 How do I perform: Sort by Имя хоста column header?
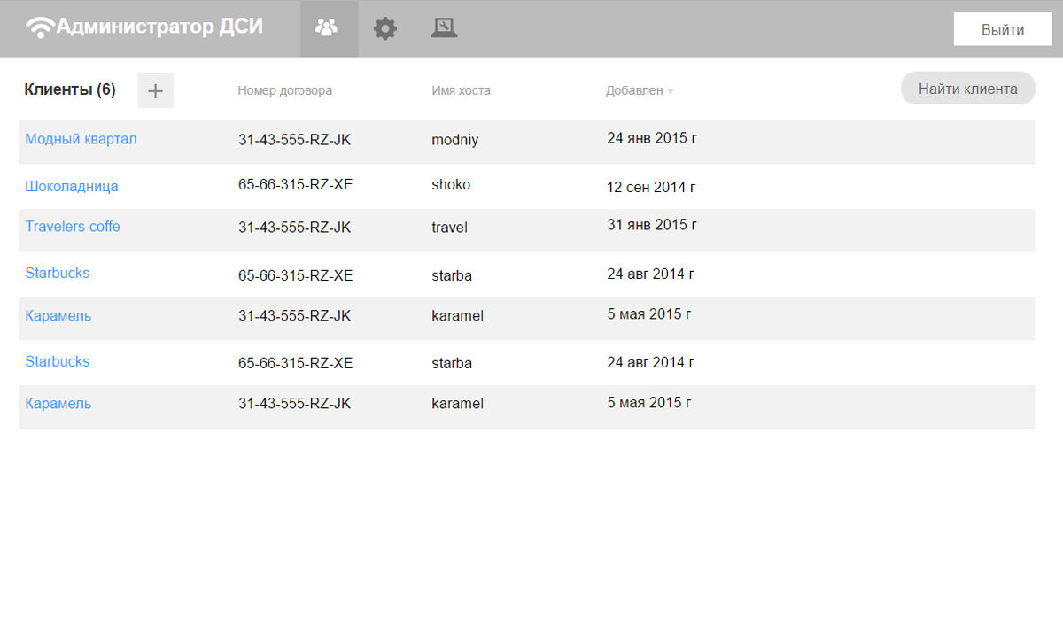pos(461,90)
